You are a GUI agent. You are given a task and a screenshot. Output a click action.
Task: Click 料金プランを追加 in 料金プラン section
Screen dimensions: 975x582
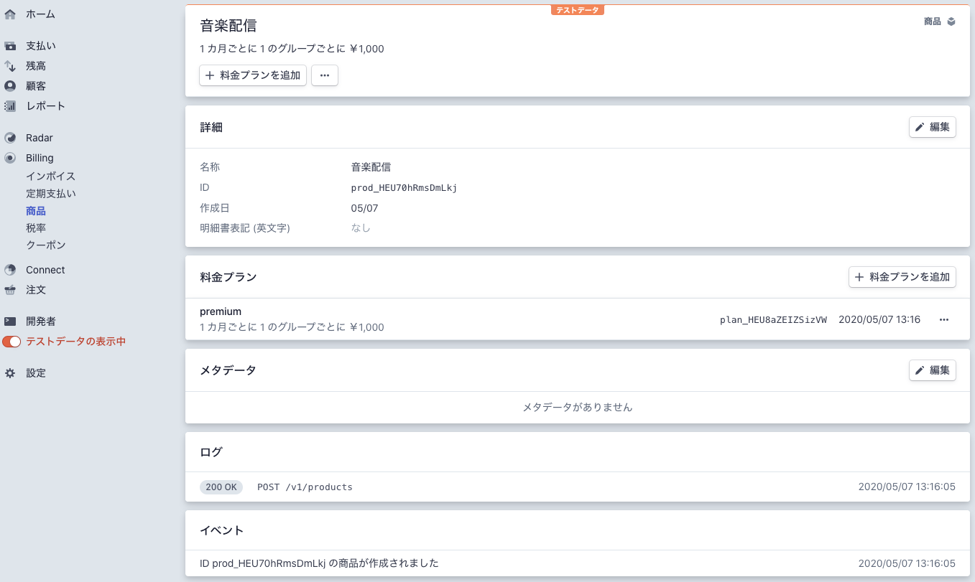pyautogui.click(x=902, y=277)
